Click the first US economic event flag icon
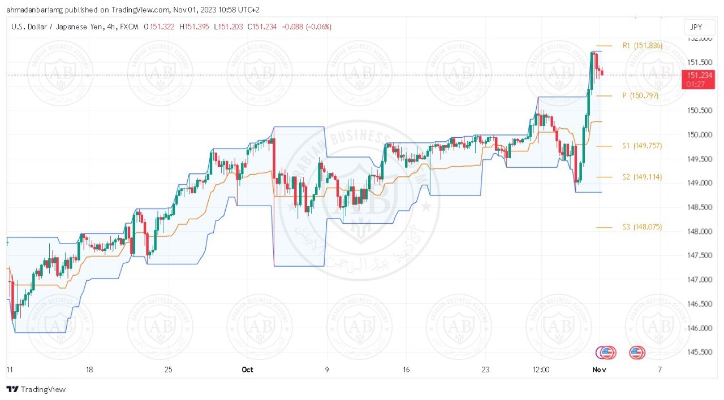724x400 pixels. 607,353
